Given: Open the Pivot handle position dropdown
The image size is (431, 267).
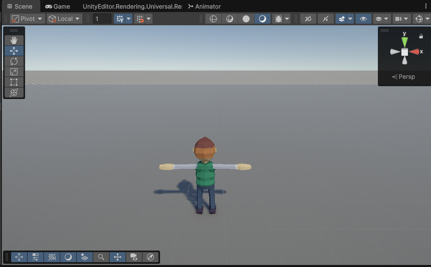Looking at the screenshot, I should point(27,19).
